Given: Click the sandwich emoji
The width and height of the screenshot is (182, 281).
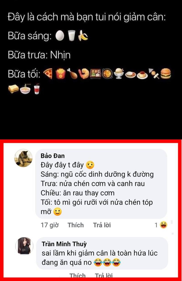Looking at the screenshot, I should (14, 89).
